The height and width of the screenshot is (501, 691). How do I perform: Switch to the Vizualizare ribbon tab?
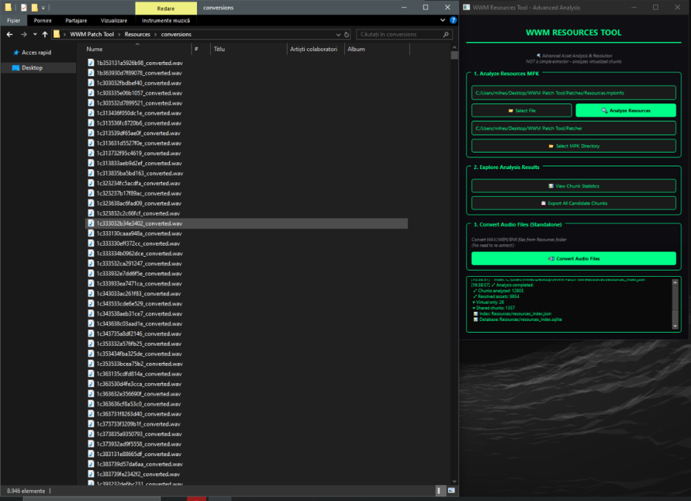113,21
